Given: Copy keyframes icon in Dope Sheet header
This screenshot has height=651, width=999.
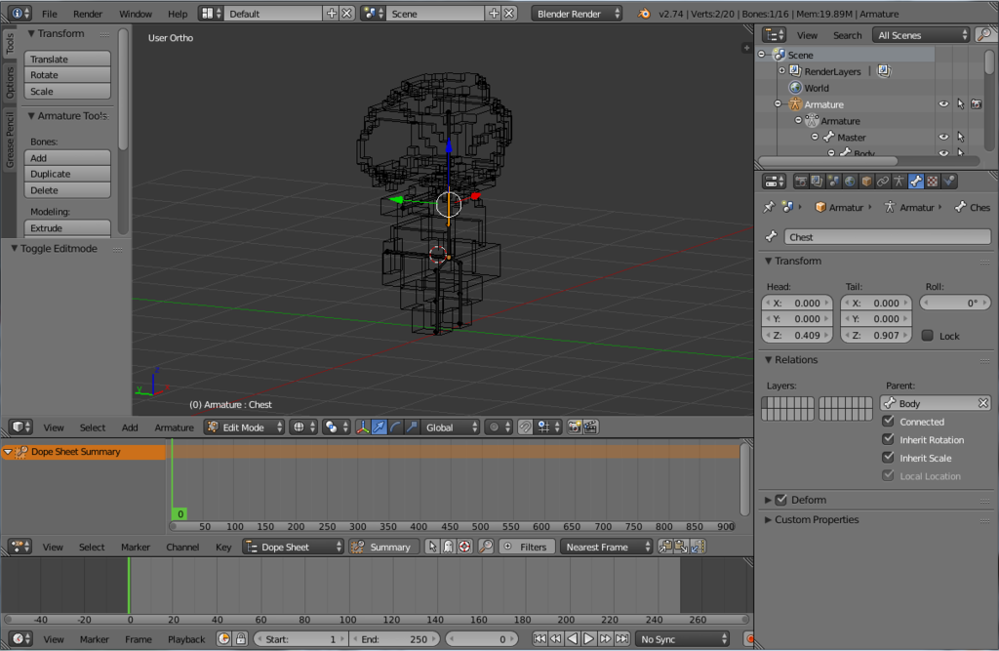Looking at the screenshot, I should (x=665, y=548).
